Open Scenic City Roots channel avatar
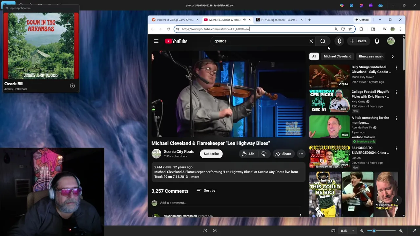The image size is (420, 236). (x=156, y=154)
